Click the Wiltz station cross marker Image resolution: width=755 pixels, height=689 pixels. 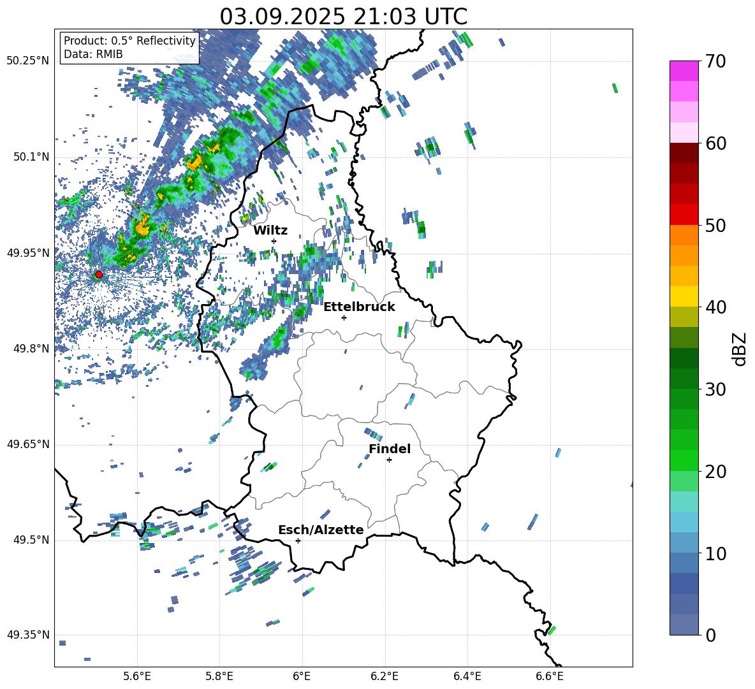274,241
